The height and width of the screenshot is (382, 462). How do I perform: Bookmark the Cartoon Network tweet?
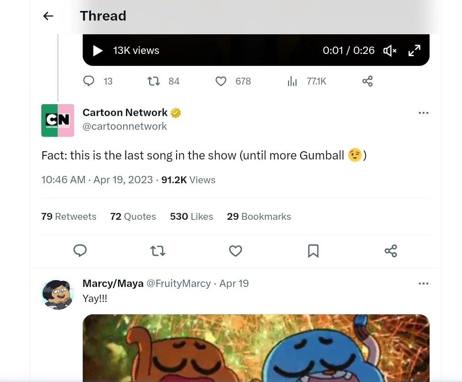point(313,251)
